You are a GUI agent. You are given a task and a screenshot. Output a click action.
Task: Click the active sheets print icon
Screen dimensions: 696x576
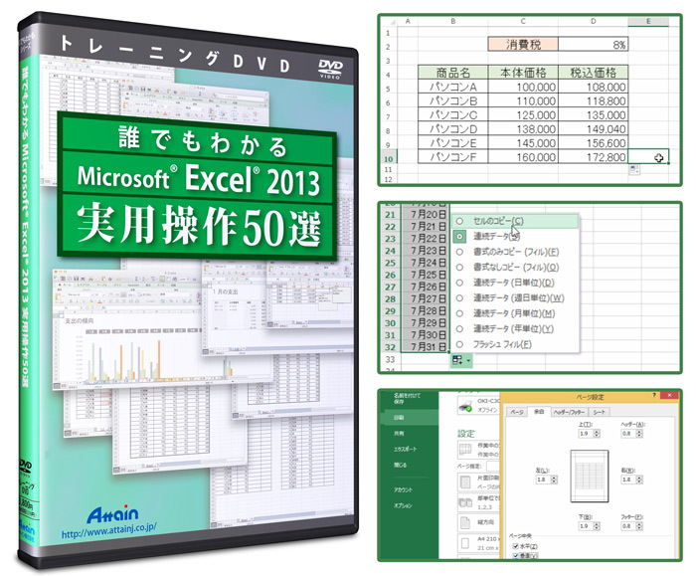click(x=464, y=450)
